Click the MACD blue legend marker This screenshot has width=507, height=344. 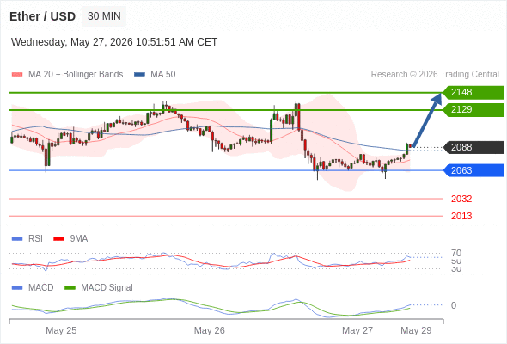[x=17, y=287]
